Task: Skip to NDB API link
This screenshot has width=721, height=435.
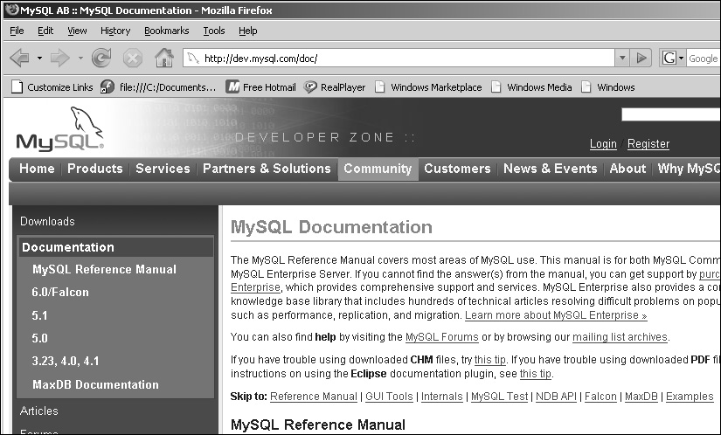Action: (x=556, y=397)
